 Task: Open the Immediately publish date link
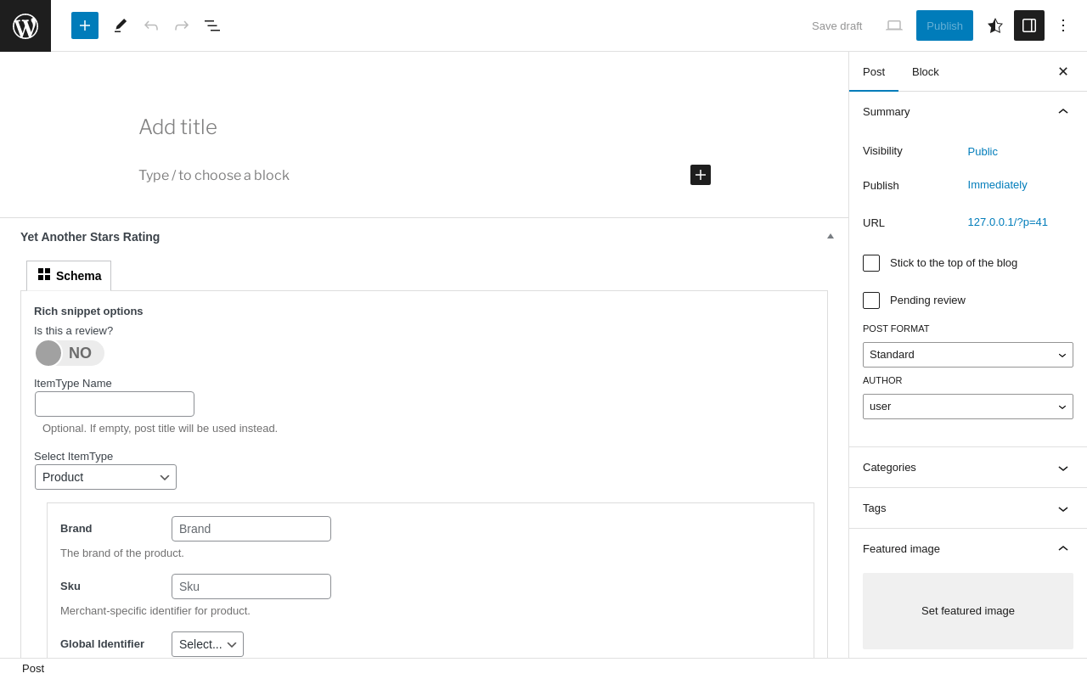[997, 184]
